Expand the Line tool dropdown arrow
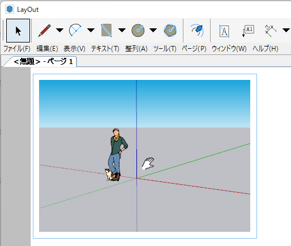The image size is (291, 246). coord(59,30)
